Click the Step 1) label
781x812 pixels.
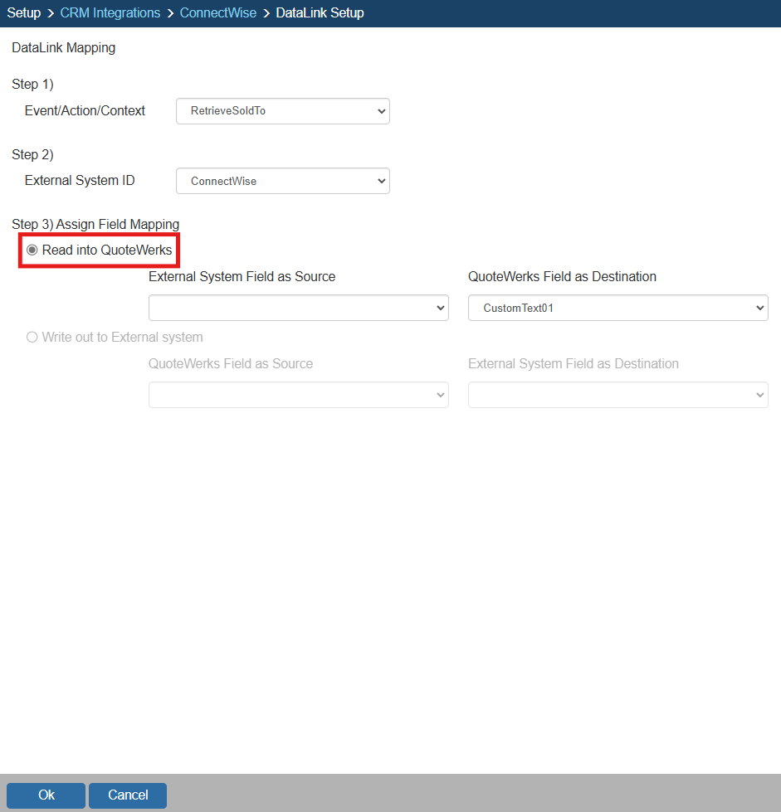point(32,84)
